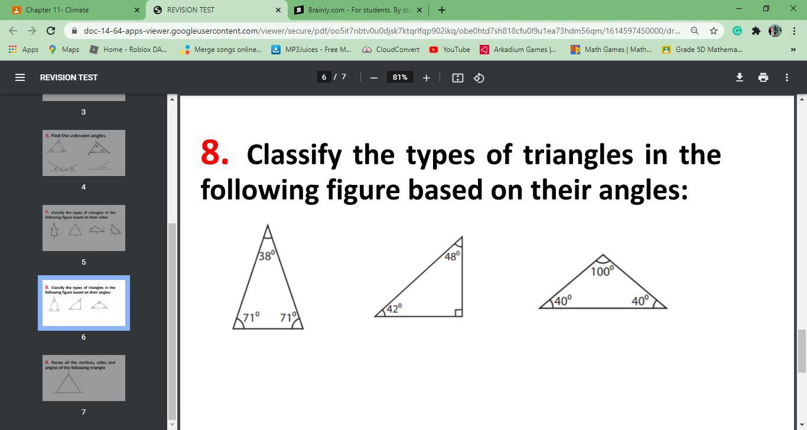Select page 4 thumbnail in sidebar
Image resolution: width=807 pixels, height=430 pixels.
[x=84, y=153]
